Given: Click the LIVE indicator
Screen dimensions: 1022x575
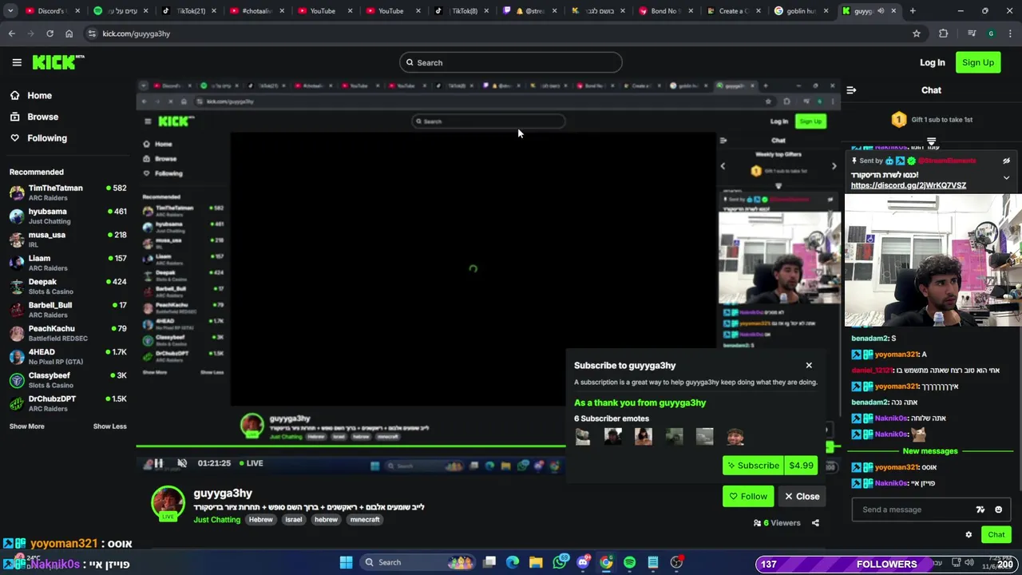Looking at the screenshot, I should [x=250, y=463].
